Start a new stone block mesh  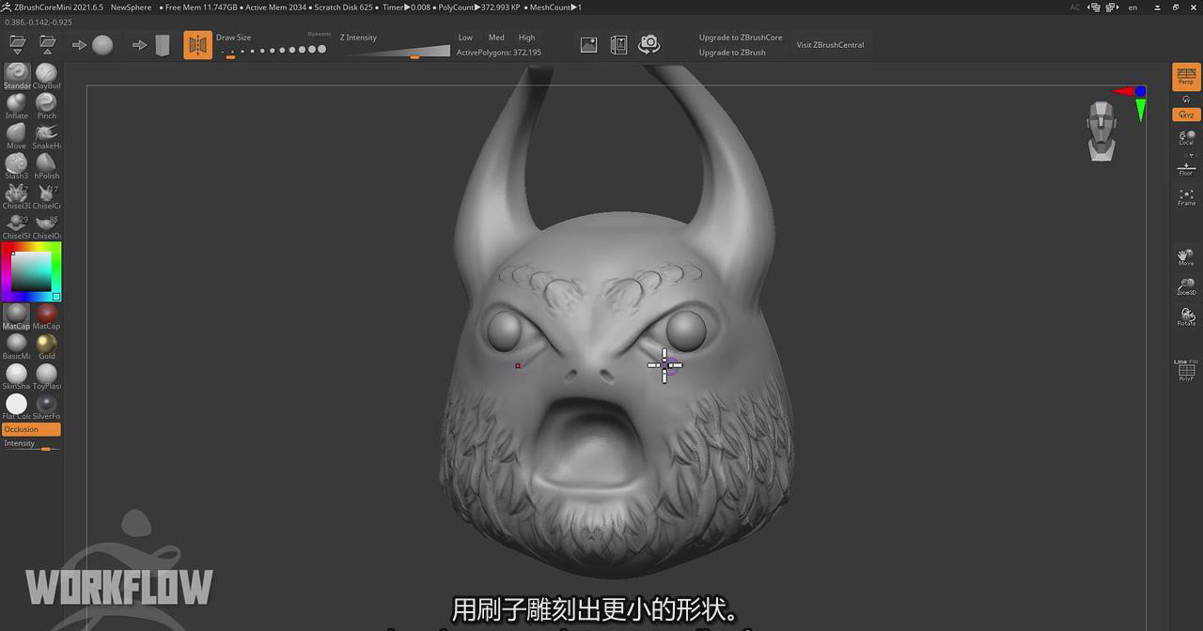point(152,44)
